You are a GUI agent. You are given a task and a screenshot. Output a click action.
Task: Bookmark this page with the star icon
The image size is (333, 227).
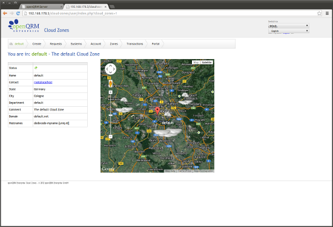coord(319,13)
